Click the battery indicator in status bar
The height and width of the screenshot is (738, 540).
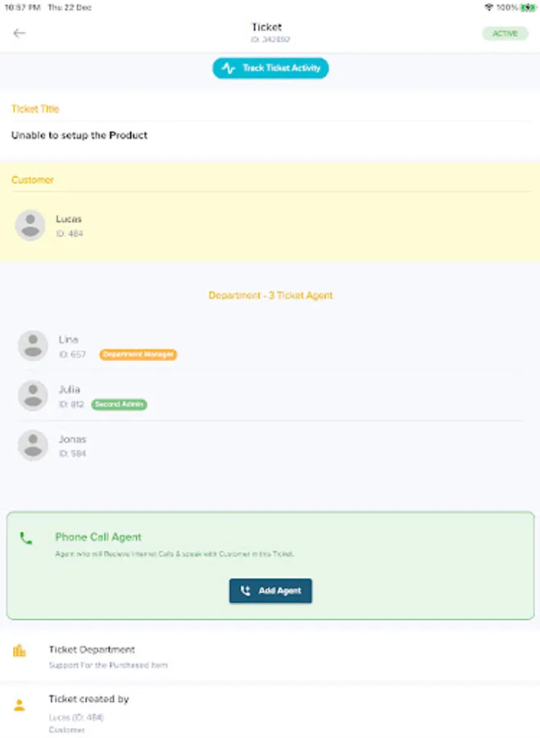(525, 7)
